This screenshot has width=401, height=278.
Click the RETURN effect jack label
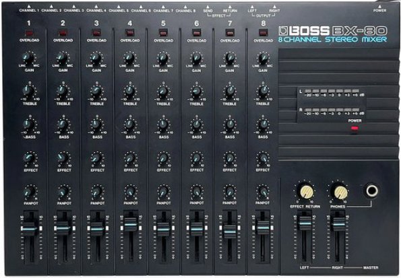[x=230, y=11]
